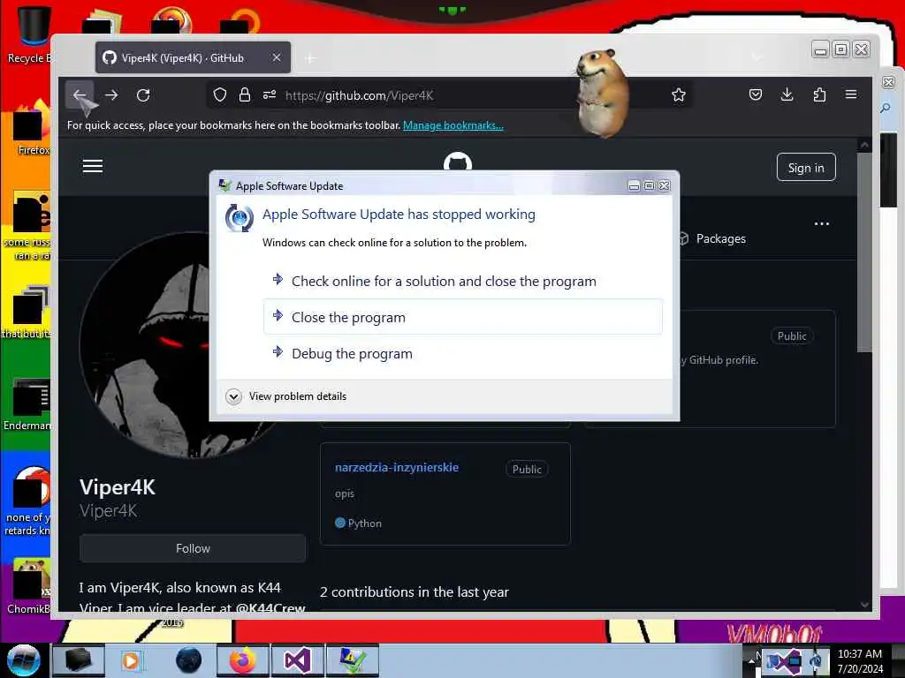Open tracking protection shield icon
The height and width of the screenshot is (678, 905).
[x=220, y=94]
